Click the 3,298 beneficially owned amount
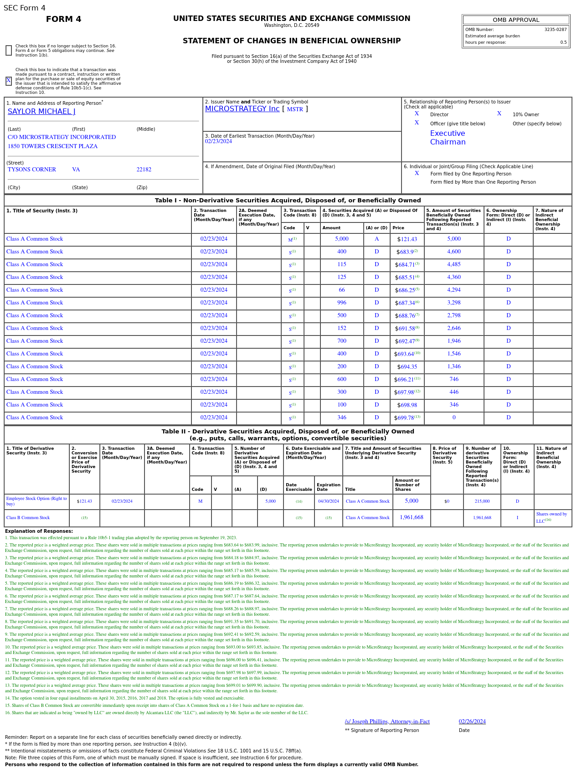576x778 pixels. tap(454, 303)
